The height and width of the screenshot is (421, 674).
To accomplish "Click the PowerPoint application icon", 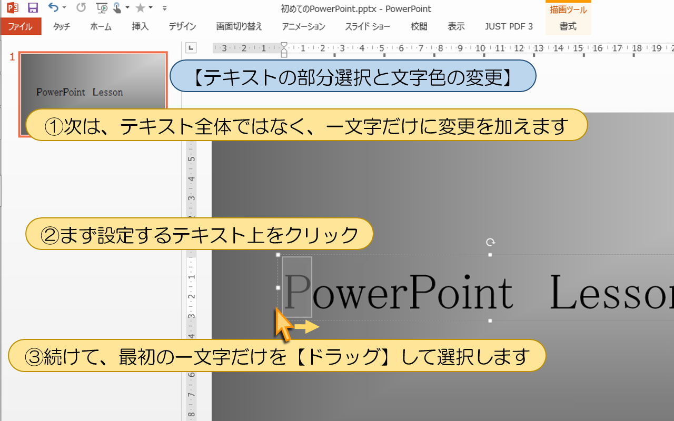I will tap(13, 8).
